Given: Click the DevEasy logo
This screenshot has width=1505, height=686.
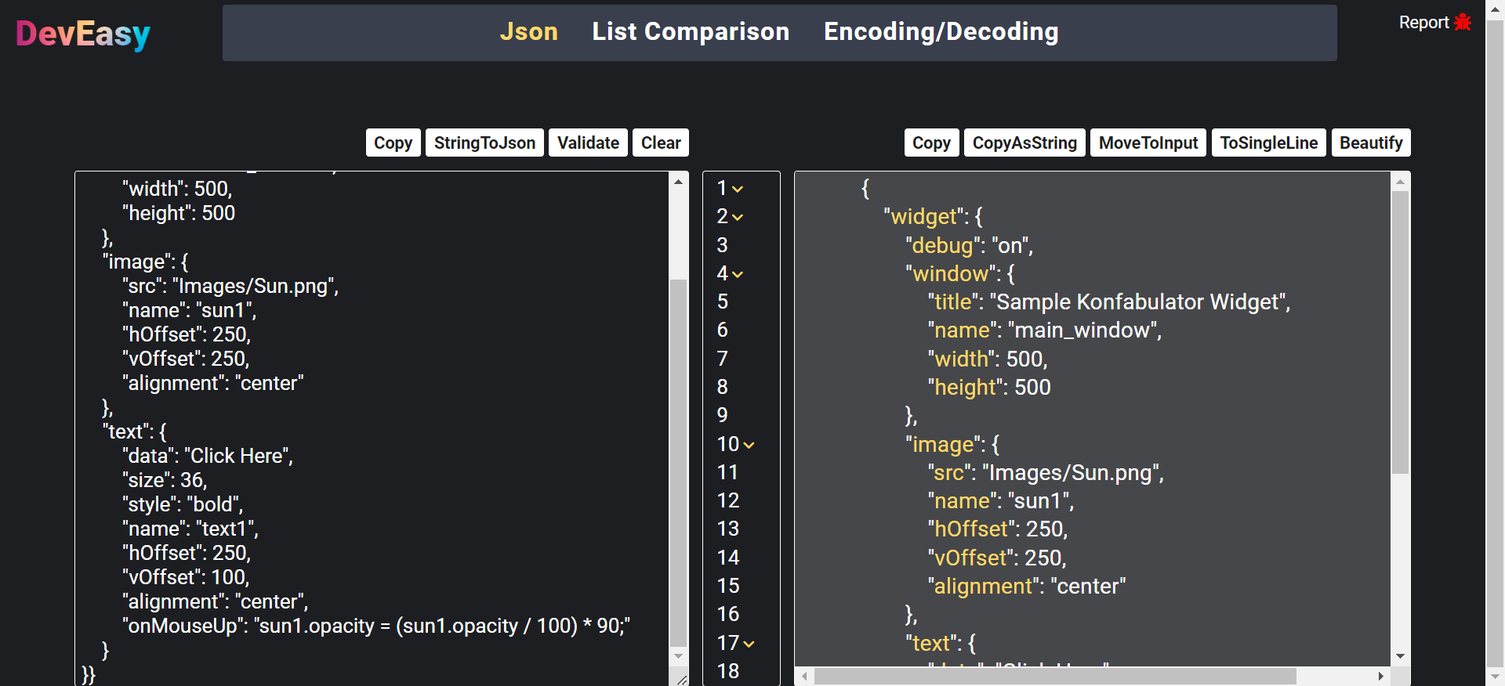Looking at the screenshot, I should click(x=83, y=34).
